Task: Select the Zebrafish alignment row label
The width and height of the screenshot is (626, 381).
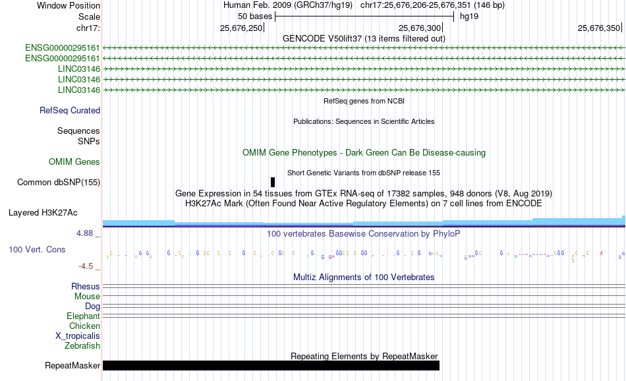Action: (82, 345)
